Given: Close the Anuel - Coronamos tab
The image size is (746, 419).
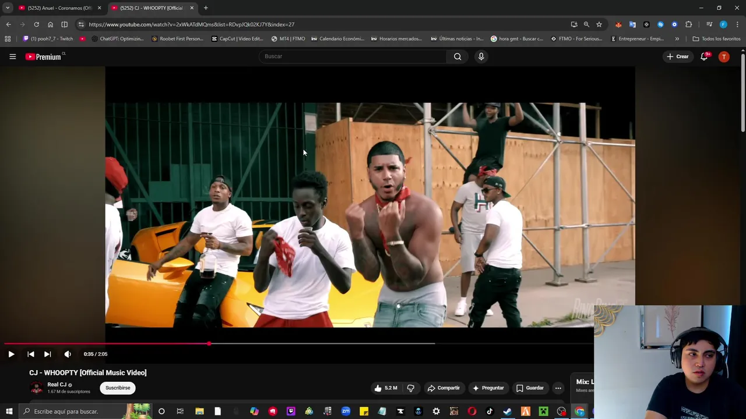Looking at the screenshot, I should [99, 8].
